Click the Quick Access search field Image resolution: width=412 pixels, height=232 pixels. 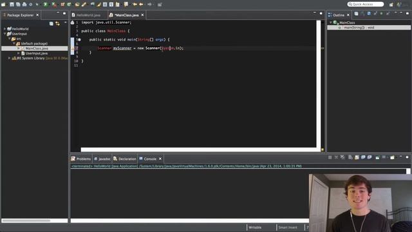click(x=366, y=5)
